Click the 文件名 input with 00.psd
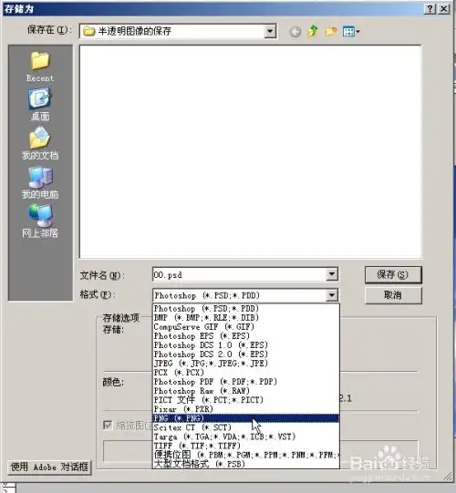The image size is (456, 493). coord(240,274)
